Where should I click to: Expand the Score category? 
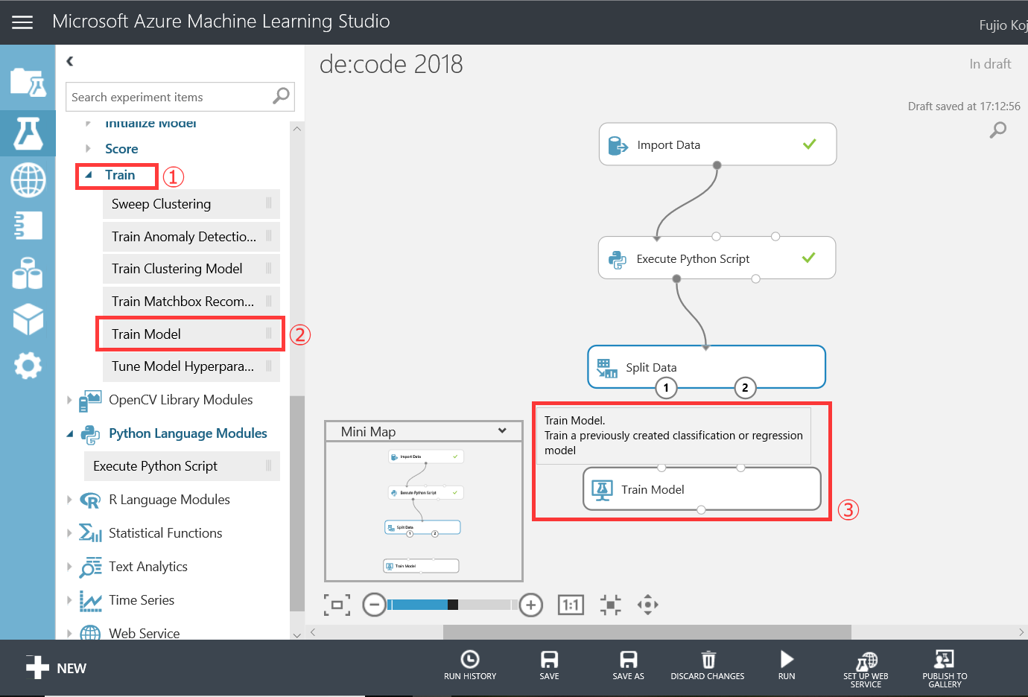click(88, 149)
